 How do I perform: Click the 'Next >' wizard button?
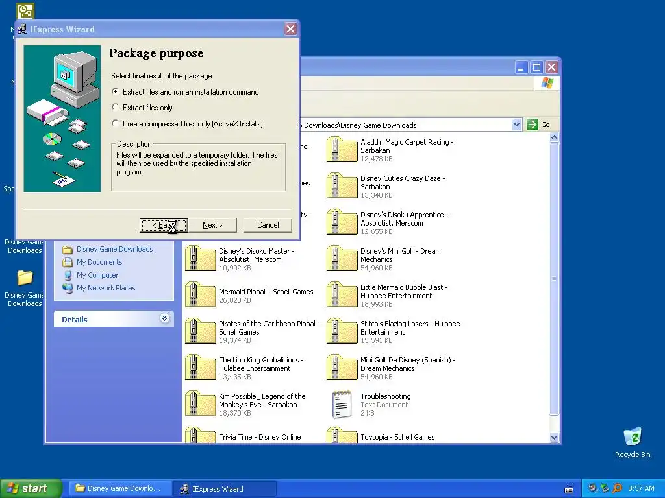point(212,225)
